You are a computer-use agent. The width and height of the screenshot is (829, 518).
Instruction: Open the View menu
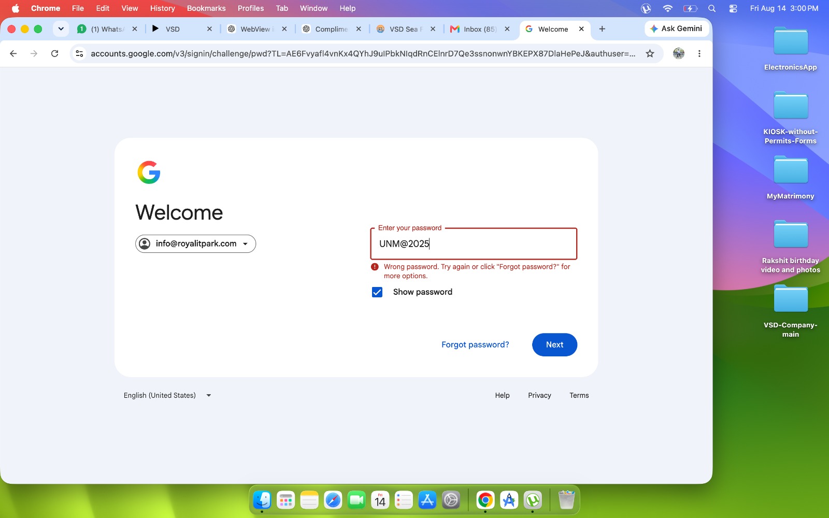pyautogui.click(x=130, y=8)
